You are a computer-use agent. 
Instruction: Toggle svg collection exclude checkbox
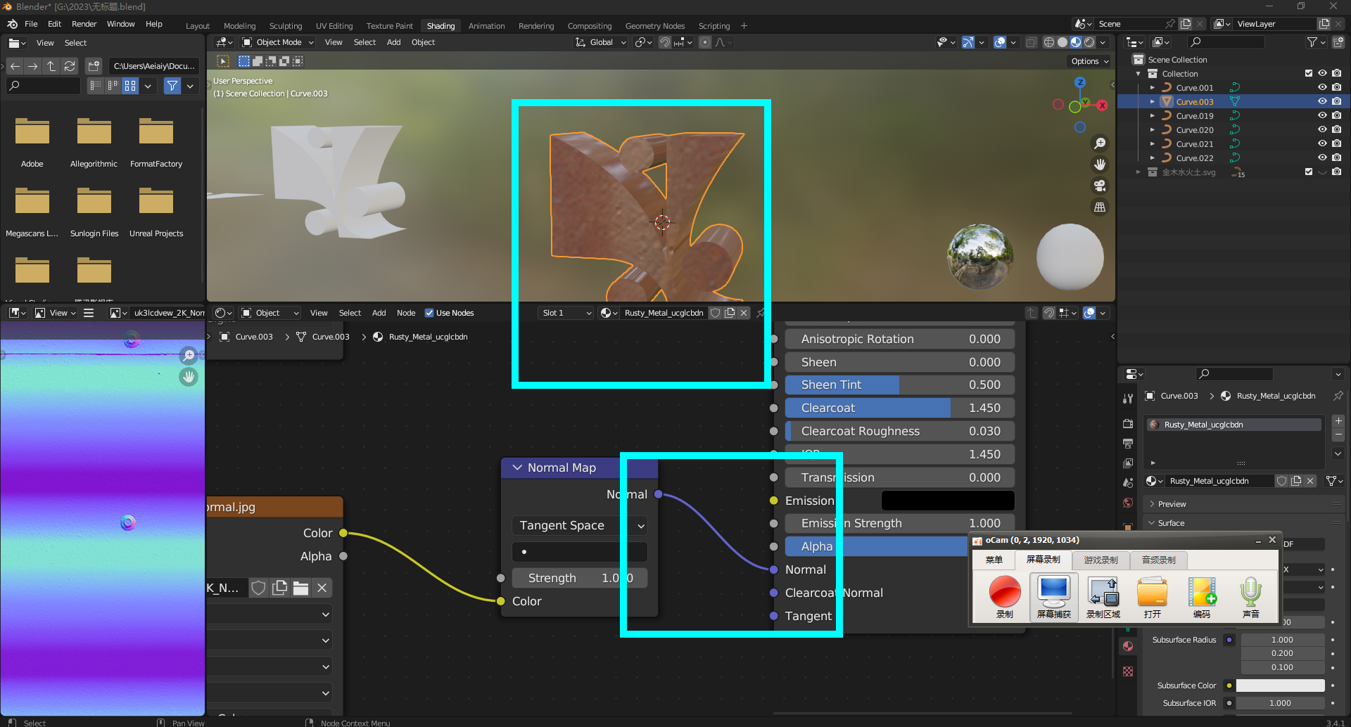pyautogui.click(x=1309, y=172)
